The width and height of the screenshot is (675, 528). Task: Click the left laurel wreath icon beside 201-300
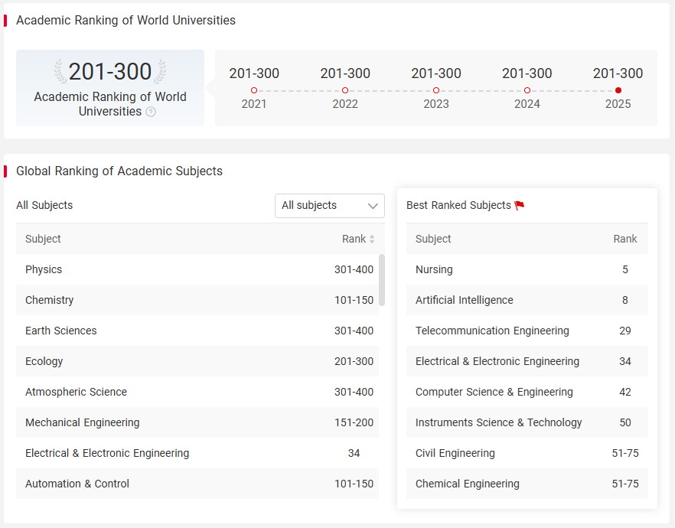click(x=60, y=71)
